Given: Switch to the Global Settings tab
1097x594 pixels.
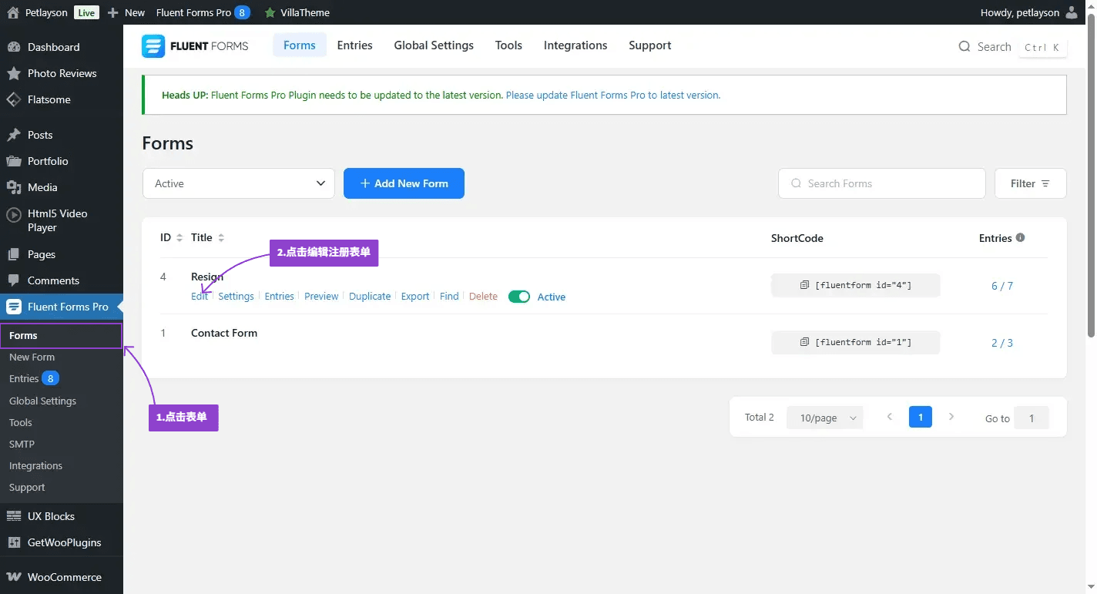Looking at the screenshot, I should (x=434, y=45).
